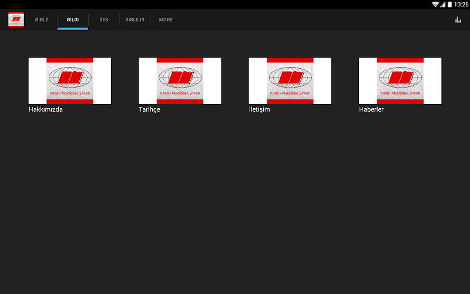Click the Hakkımızda label text
The image size is (470, 294).
[46, 109]
